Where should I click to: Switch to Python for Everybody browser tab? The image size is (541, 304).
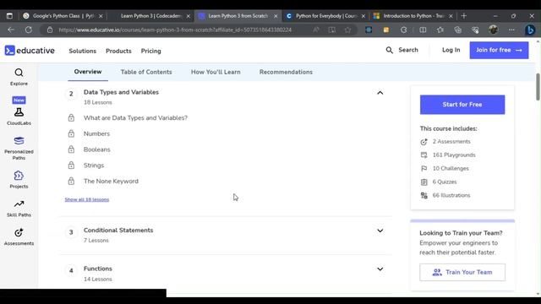tap(325, 16)
